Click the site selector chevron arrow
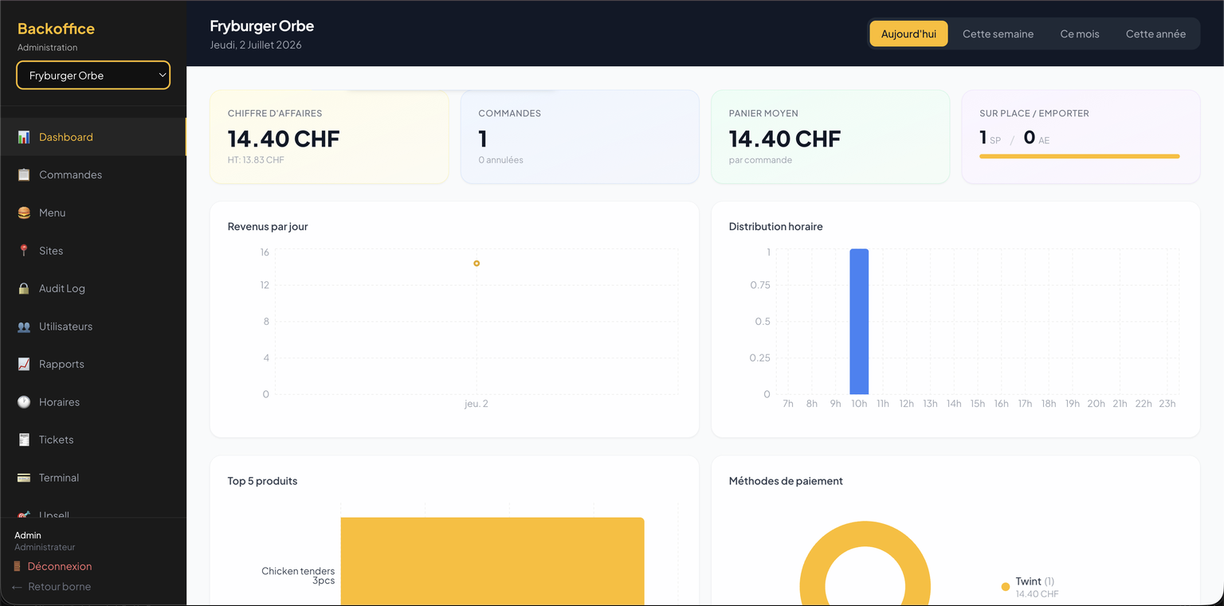Viewport: 1224px width, 606px height. 162,75
